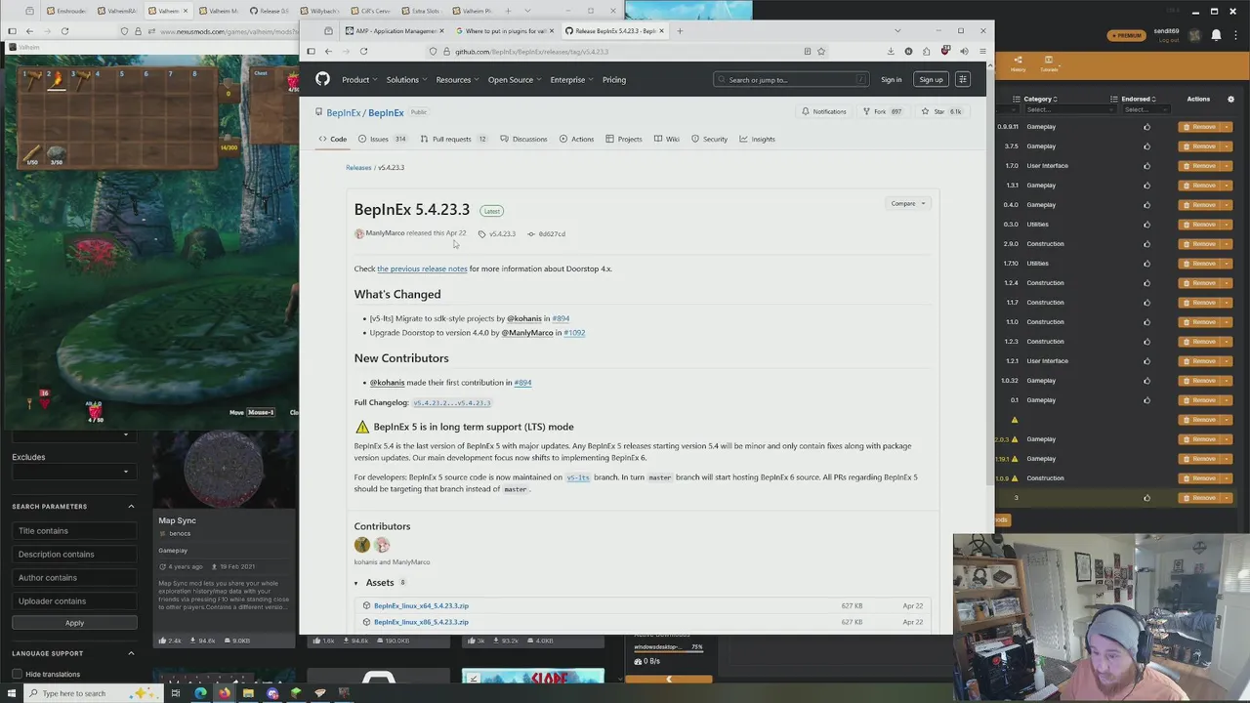Expand the Product menu on GitHub
The height and width of the screenshot is (703, 1250).
click(359, 79)
